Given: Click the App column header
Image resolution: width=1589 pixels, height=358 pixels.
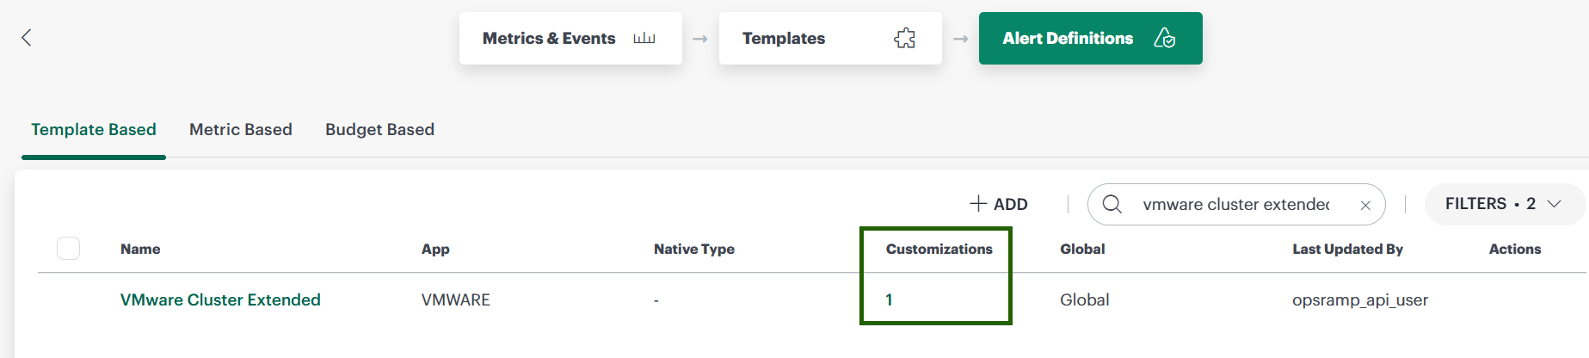Looking at the screenshot, I should (435, 249).
